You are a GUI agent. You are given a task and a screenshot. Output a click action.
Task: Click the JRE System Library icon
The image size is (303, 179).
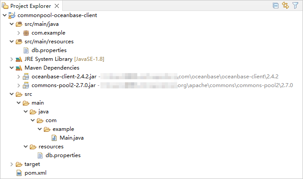click(18, 59)
